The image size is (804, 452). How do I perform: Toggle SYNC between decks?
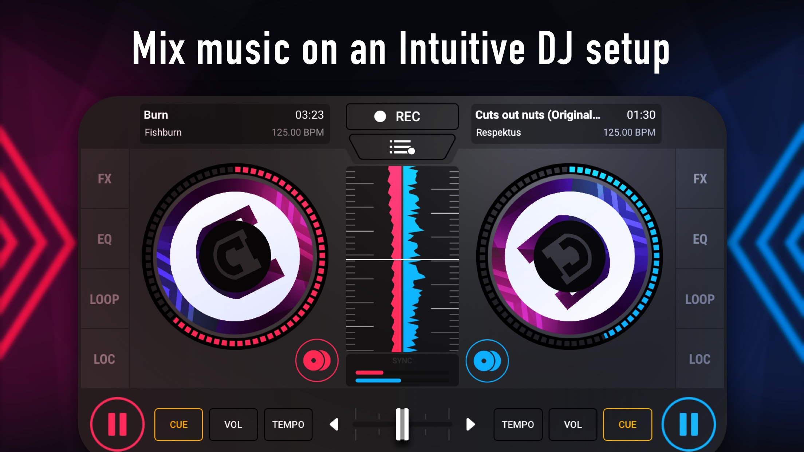(x=402, y=361)
